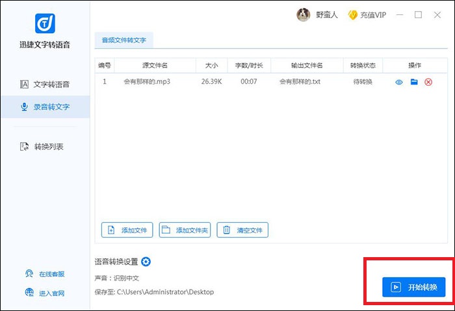Open 语音转换设置 gear settings icon
This screenshot has height=311, width=455.
click(146, 262)
